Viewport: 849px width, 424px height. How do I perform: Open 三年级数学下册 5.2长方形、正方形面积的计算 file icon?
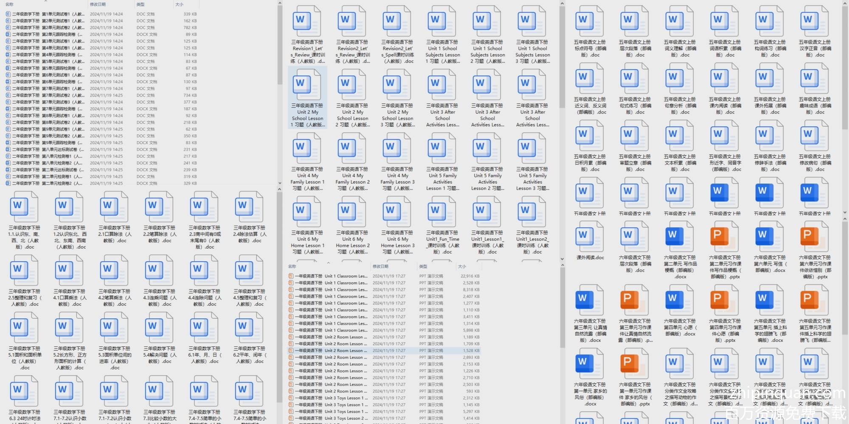70,327
